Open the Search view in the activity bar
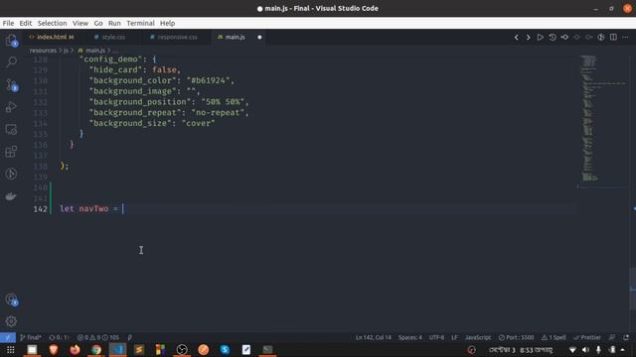The image size is (636, 357). (x=11, y=61)
